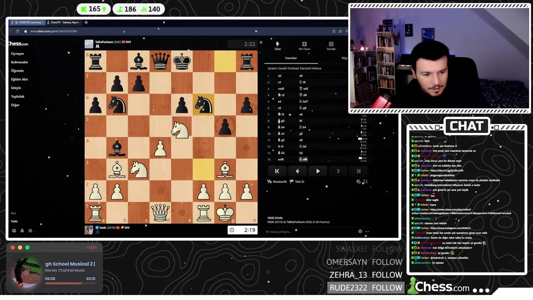Click the padlock site info icon

click(x=26, y=31)
